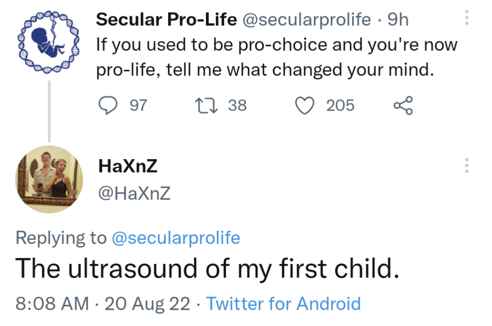The height and width of the screenshot is (326, 492).
Task: Click the "ultrasound of my first child" reply text
Action: pos(207,269)
